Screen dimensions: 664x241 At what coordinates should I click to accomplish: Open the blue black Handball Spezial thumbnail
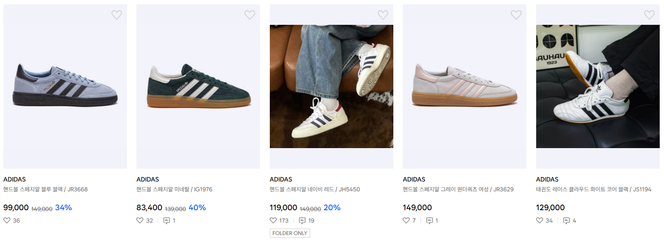tap(65, 86)
